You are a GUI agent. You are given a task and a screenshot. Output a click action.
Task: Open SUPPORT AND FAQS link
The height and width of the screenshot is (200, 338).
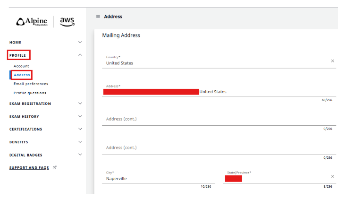(29, 167)
